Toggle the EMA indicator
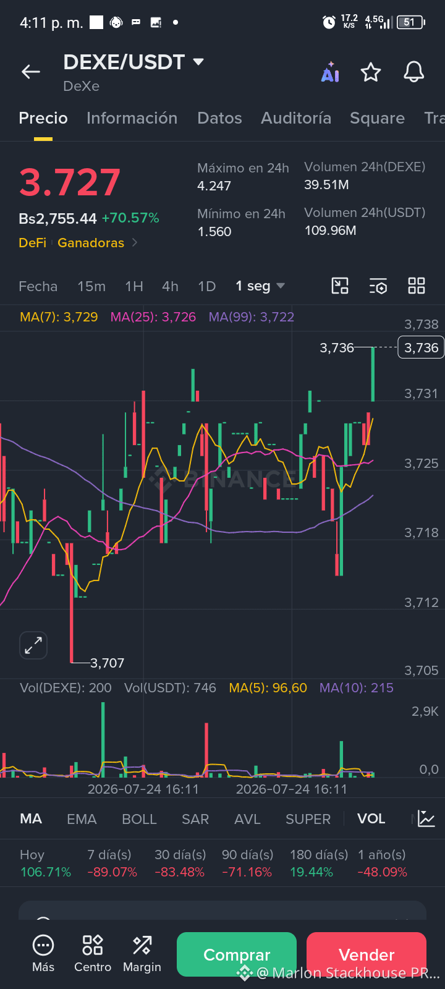This screenshot has height=989, width=445. pos(82,819)
